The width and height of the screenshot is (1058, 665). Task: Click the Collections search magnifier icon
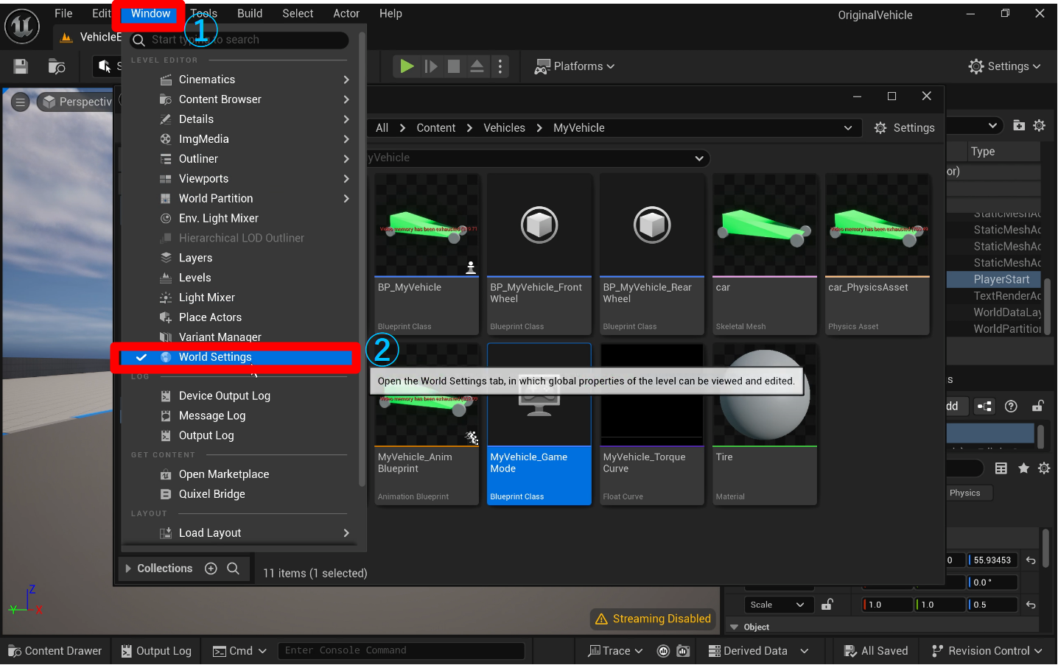coord(233,569)
